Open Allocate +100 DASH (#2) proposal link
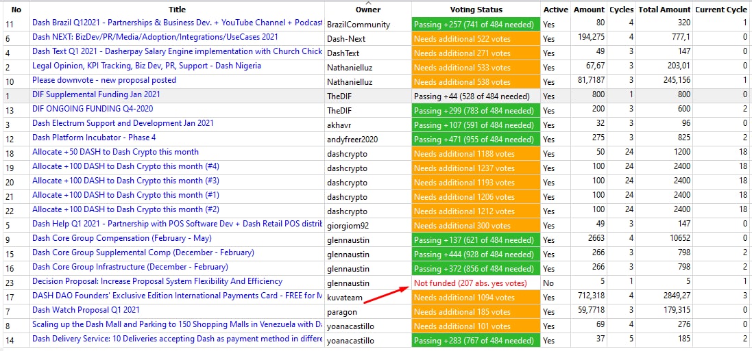752x351 pixels. click(125, 209)
